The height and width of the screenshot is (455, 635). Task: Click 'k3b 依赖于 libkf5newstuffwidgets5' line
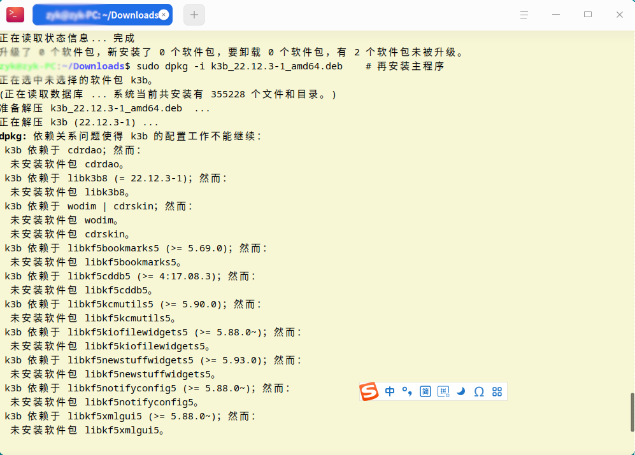click(x=153, y=360)
